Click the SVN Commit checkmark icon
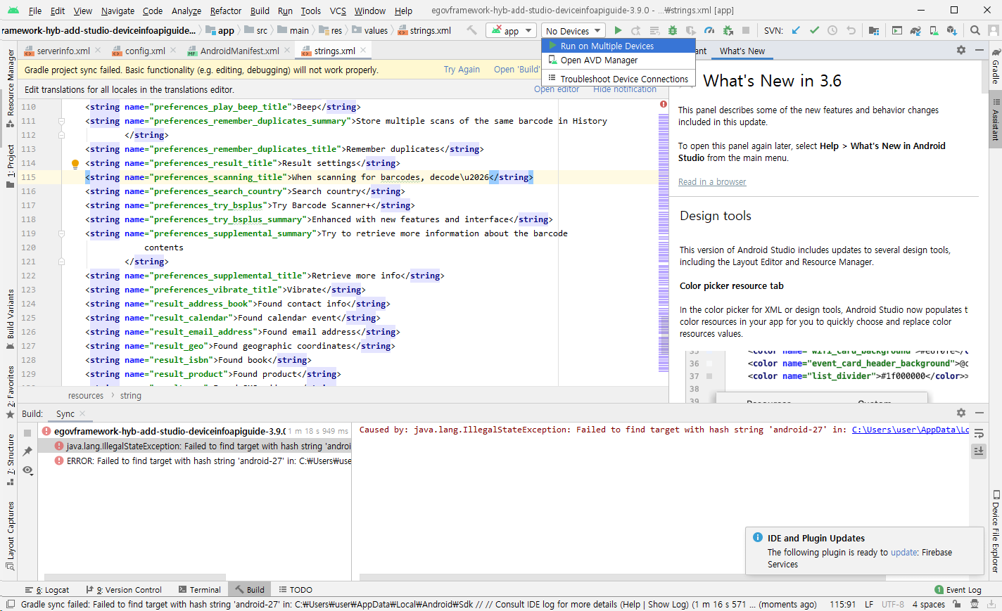 pyautogui.click(x=814, y=30)
